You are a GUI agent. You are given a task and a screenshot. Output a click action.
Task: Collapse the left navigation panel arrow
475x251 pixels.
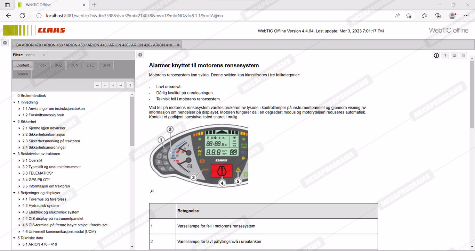(140, 55)
